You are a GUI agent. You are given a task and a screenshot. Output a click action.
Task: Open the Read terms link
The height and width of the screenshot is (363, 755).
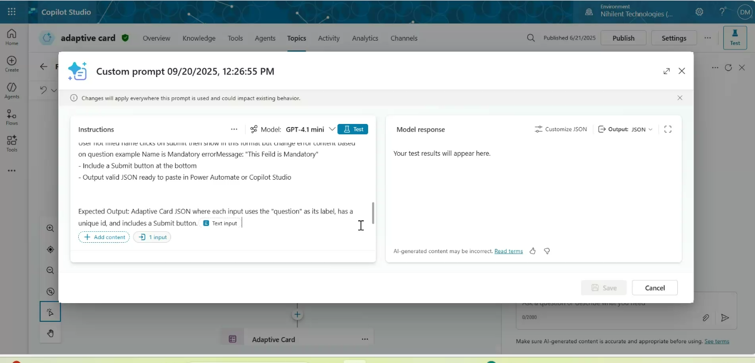[x=508, y=251]
